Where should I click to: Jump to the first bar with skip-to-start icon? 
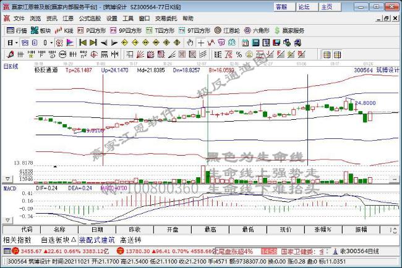click(82, 43)
